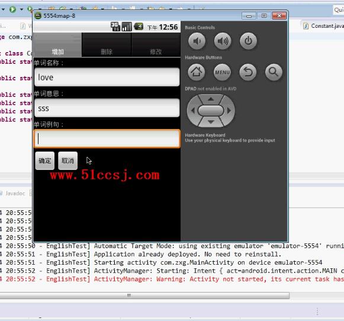344x321 pixels.
Task: Open the emulator MENU hardware button
Action: pos(222,72)
